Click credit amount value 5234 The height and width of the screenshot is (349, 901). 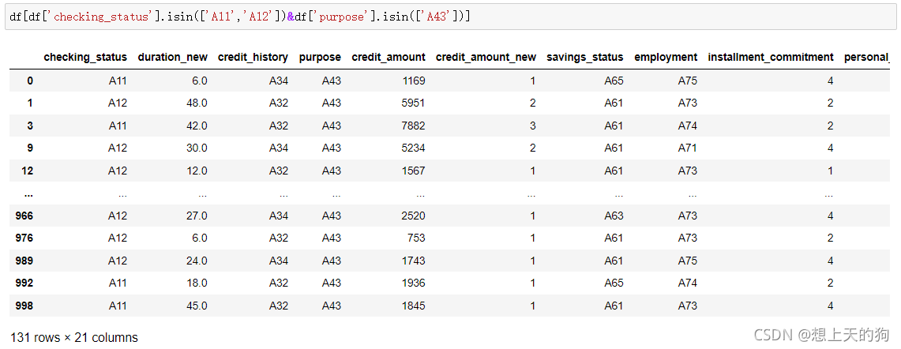click(x=415, y=148)
